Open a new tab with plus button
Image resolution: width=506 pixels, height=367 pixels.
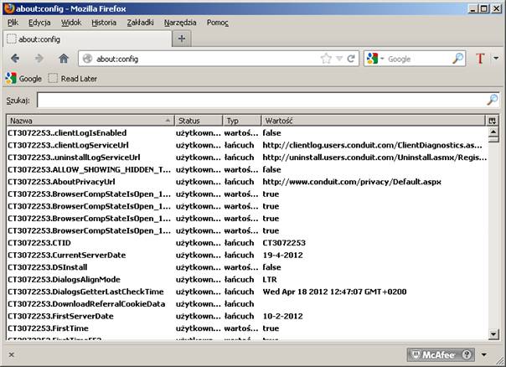[182, 39]
